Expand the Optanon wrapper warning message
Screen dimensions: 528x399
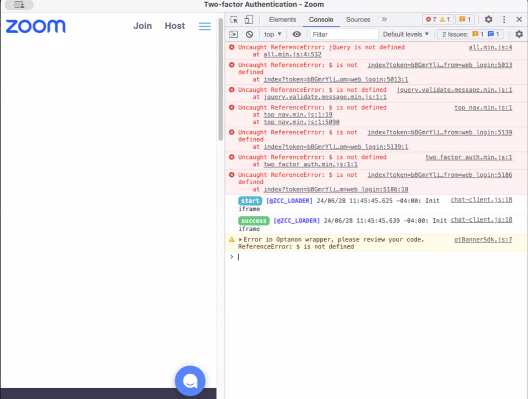240,240
